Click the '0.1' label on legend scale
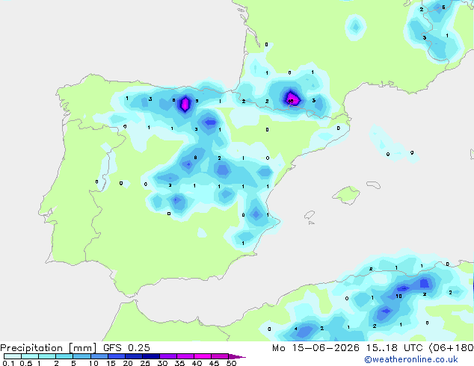The width and height of the screenshot is (474, 366). (8, 363)
